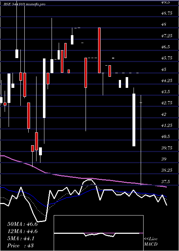Click the 46.5 price axis label
Viewport: 179px width, 251px height.
[x=165, y=47]
